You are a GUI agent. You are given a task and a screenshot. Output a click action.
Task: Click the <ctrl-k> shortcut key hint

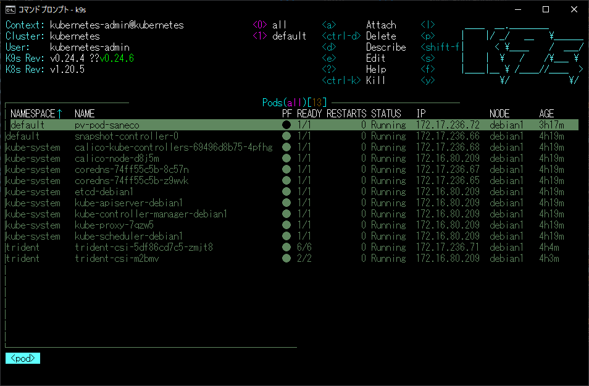[x=341, y=80]
